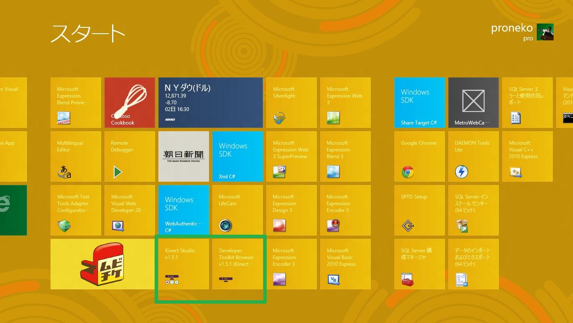Viewport: 573px width, 323px height.
Task: Launch Expression Web 3 SuperPreview tile
Action: pos(292,156)
